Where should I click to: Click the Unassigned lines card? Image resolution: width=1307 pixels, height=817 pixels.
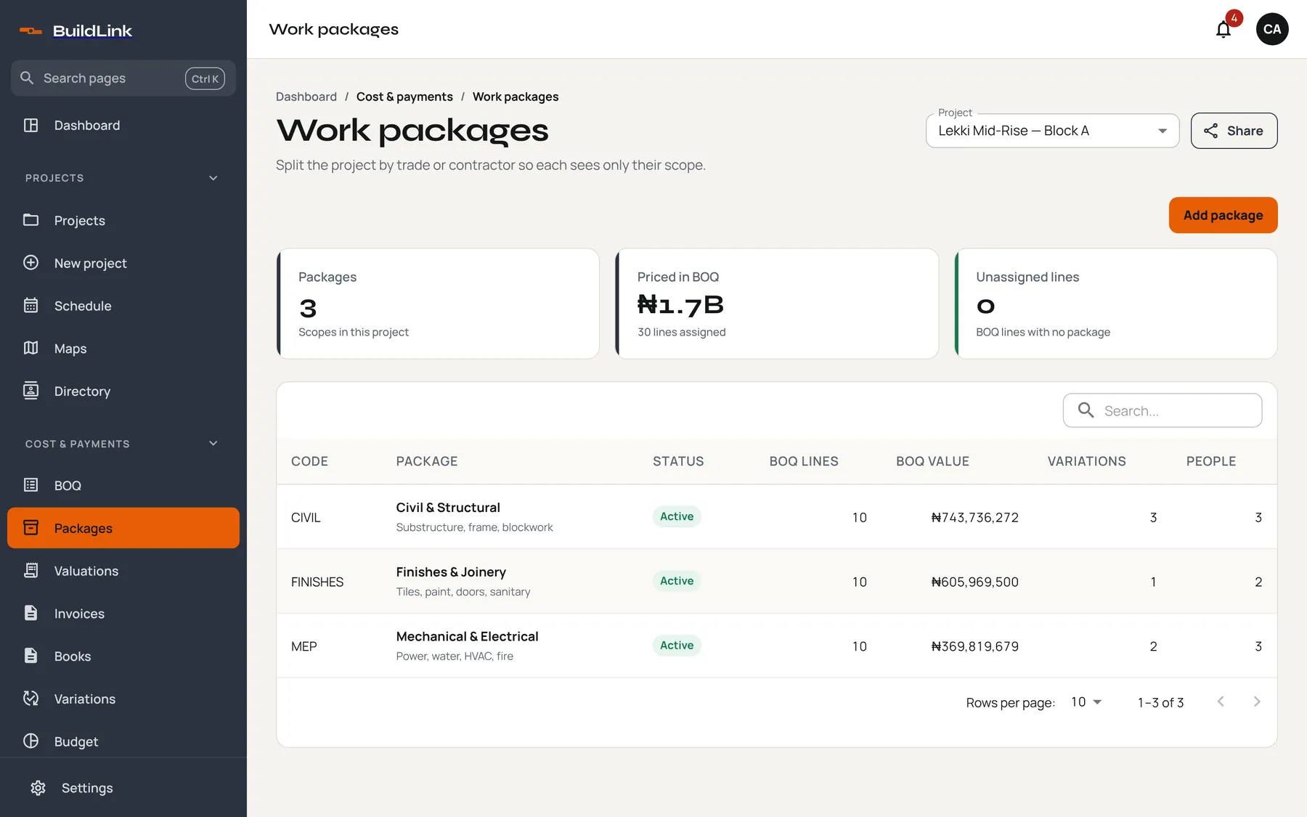pyautogui.click(x=1115, y=304)
